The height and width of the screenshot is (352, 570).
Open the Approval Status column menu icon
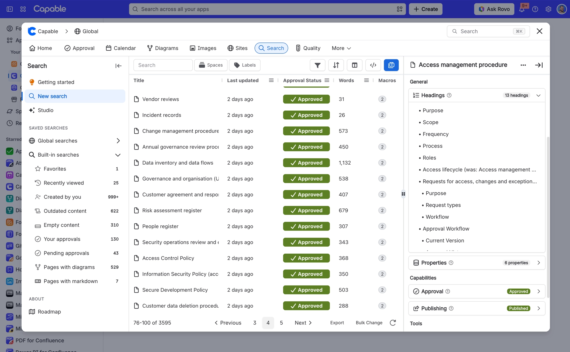(x=327, y=80)
